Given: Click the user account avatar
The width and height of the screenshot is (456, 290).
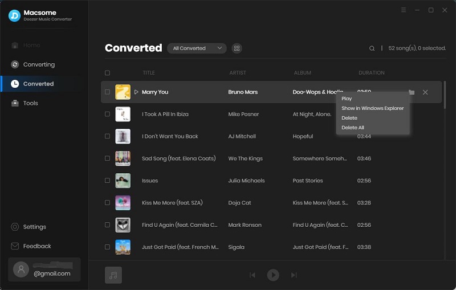Looking at the screenshot, I should (21, 269).
